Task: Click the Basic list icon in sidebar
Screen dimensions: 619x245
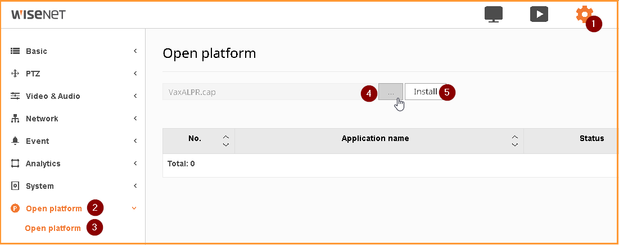Action: [x=15, y=51]
